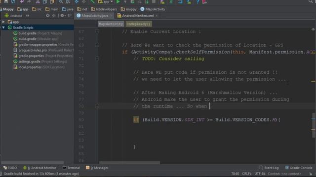This screenshot has height=177, width=316.
Task: Open Find via magnifier toolbar icon
Action: 60,2
